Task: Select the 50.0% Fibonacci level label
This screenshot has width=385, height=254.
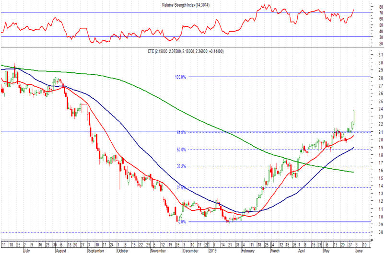Action: click(x=181, y=150)
